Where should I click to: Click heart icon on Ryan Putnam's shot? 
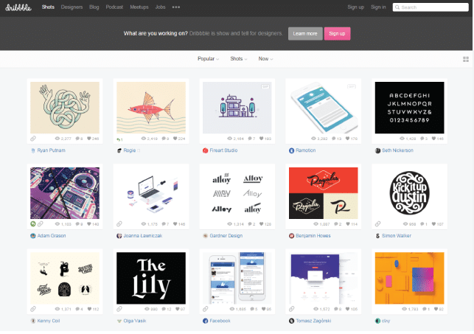pos(90,138)
